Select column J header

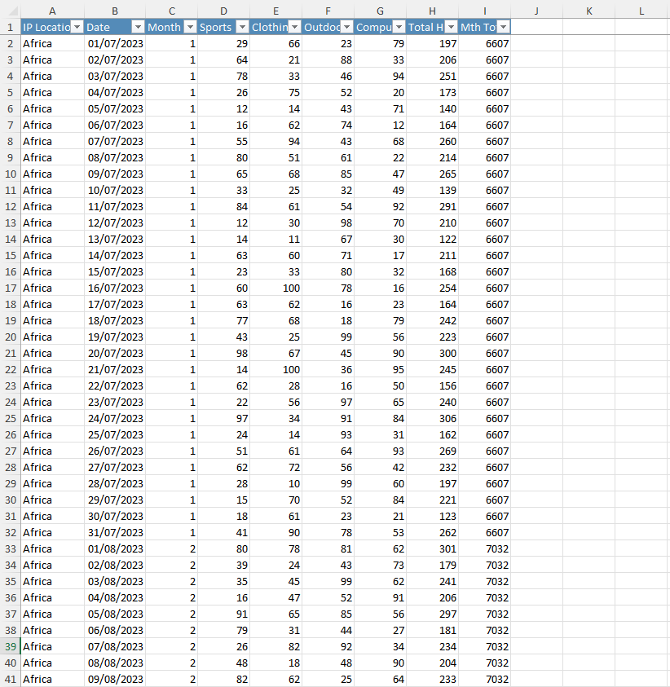point(536,11)
